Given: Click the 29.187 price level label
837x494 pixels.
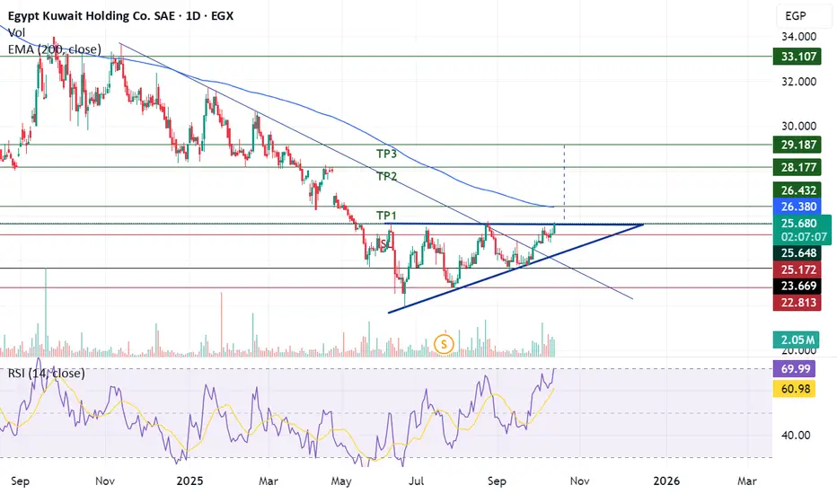Looking at the screenshot, I should [797, 145].
